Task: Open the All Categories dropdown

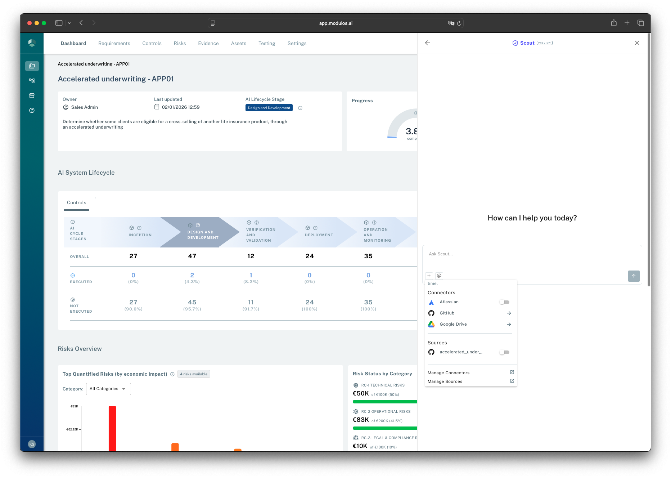Action: [x=108, y=389]
